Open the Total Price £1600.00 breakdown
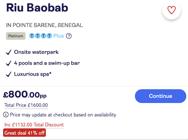 pos(26,105)
